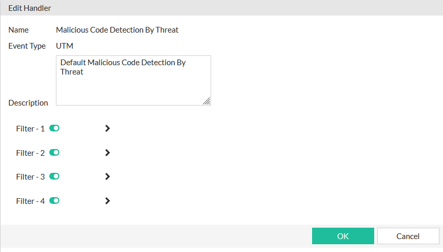Viewport: 443px width, 252px height.
Task: Click the UTM event type value
Action: tap(65, 46)
